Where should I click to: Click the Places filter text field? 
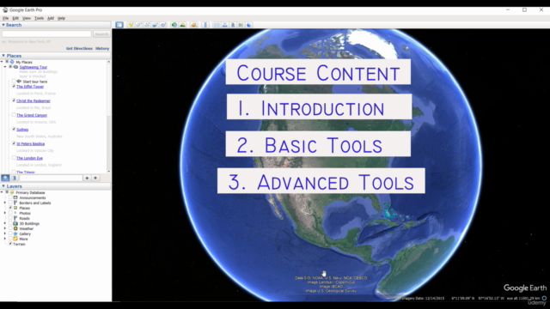coord(51,178)
